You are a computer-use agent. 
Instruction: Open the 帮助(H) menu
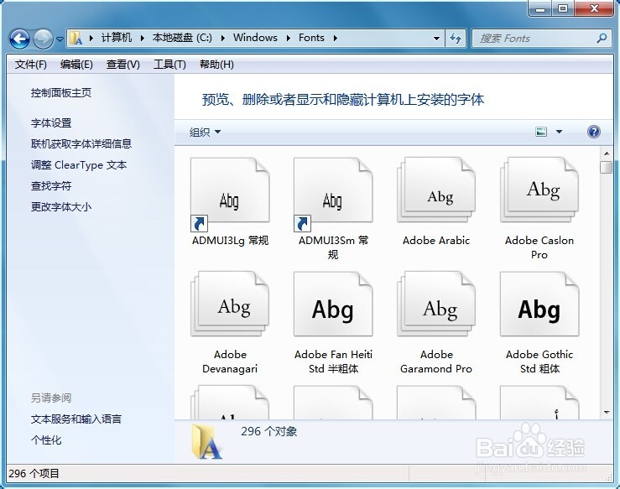216,65
